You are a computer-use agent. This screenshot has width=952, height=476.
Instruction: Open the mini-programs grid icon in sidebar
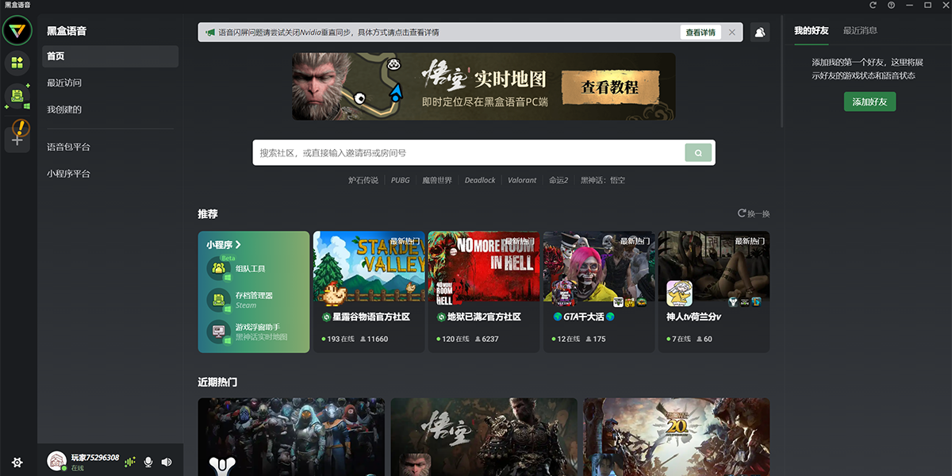[17, 63]
